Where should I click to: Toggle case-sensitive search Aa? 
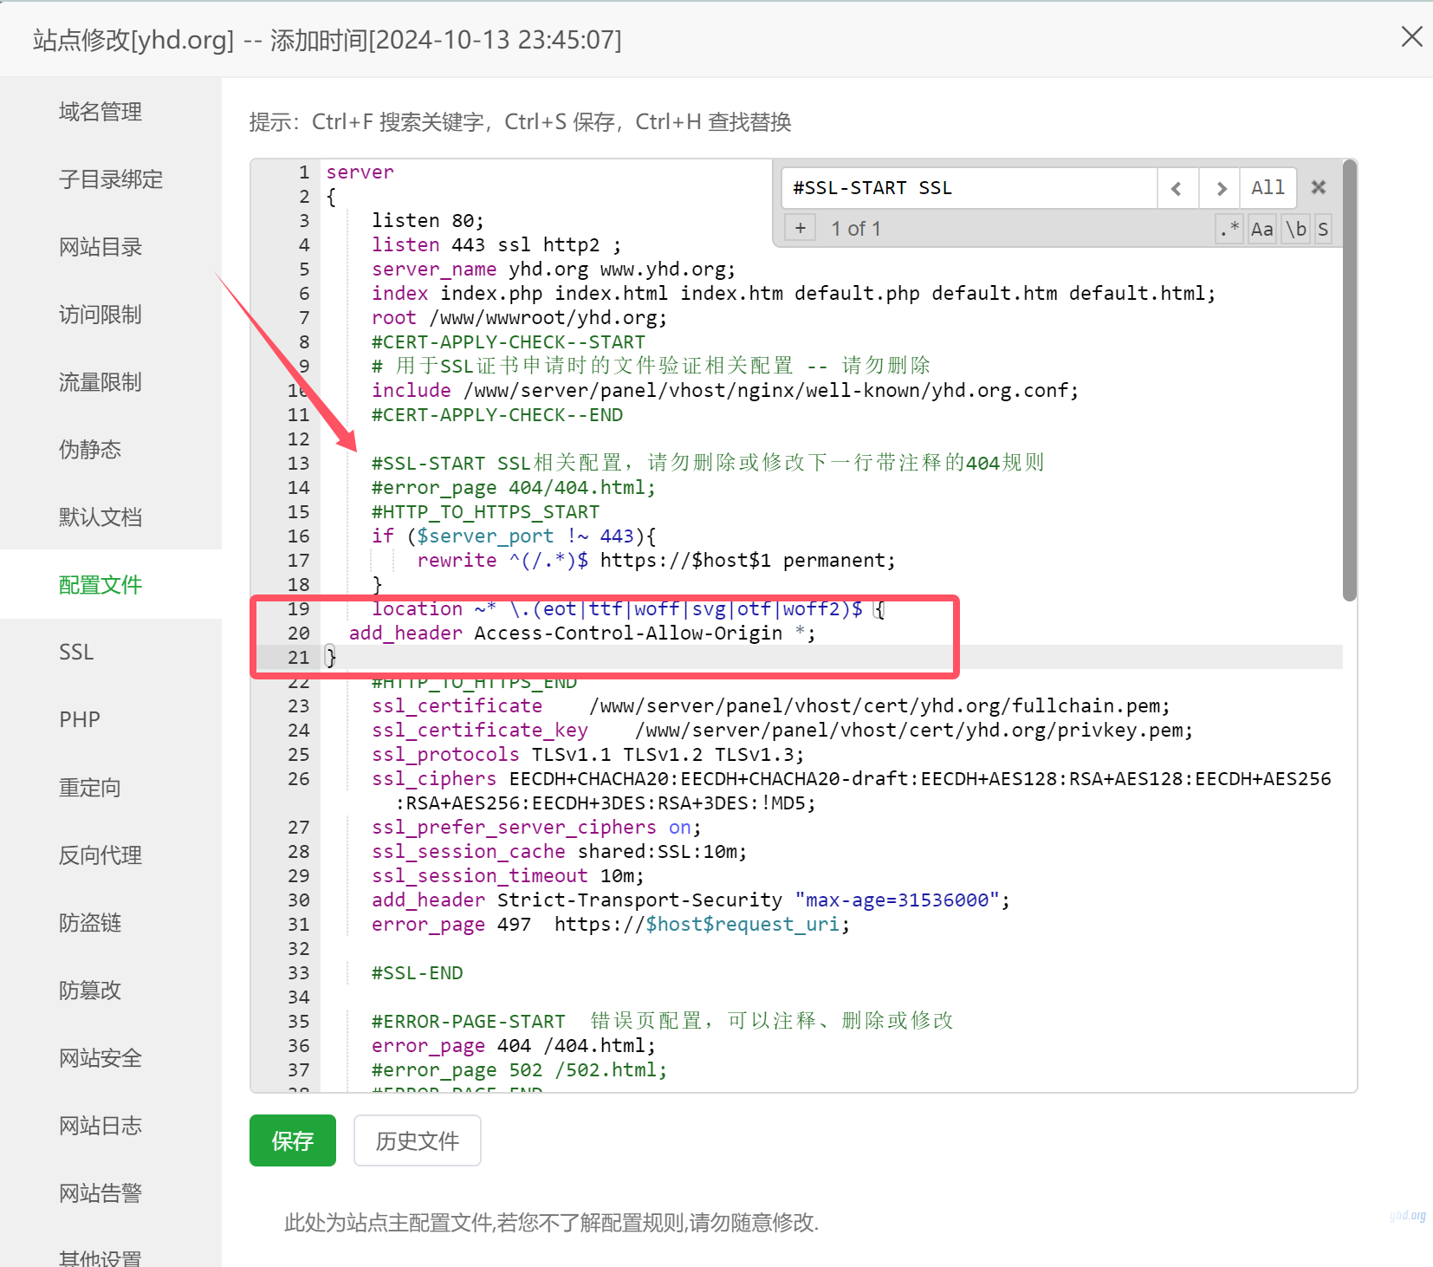click(1262, 229)
